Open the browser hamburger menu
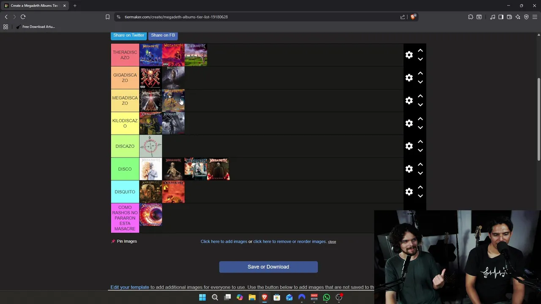The height and width of the screenshot is (304, 541). pyautogui.click(x=535, y=17)
